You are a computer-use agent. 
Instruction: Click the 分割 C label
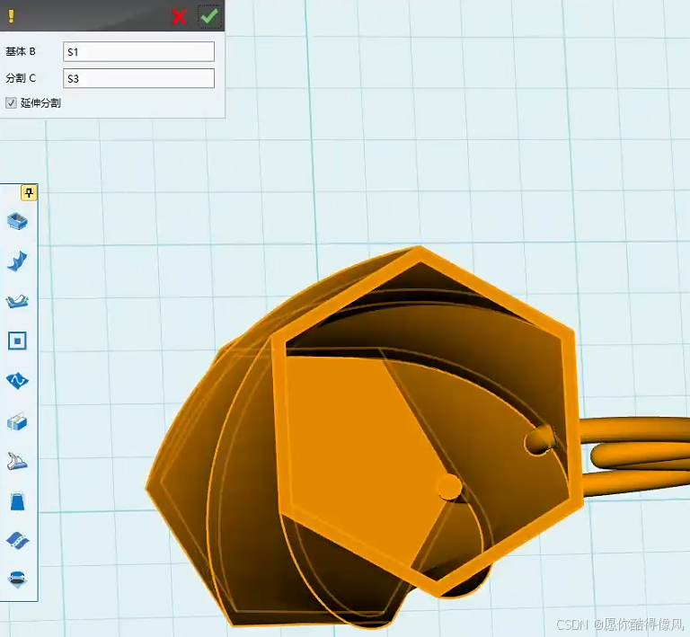21,78
